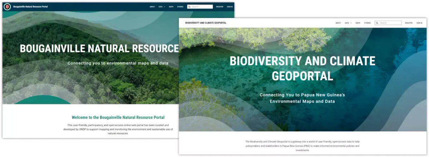This screenshot has width=429, height=157.
Task: Click 'Connecting you to environmental maps and data' tagline
Action: (x=118, y=63)
